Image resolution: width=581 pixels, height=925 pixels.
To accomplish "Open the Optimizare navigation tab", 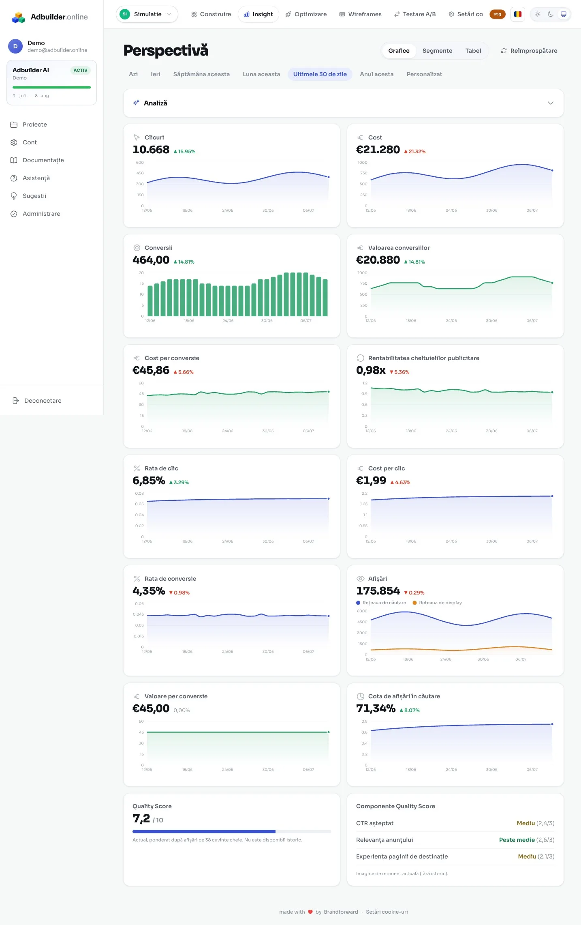I will pos(306,14).
